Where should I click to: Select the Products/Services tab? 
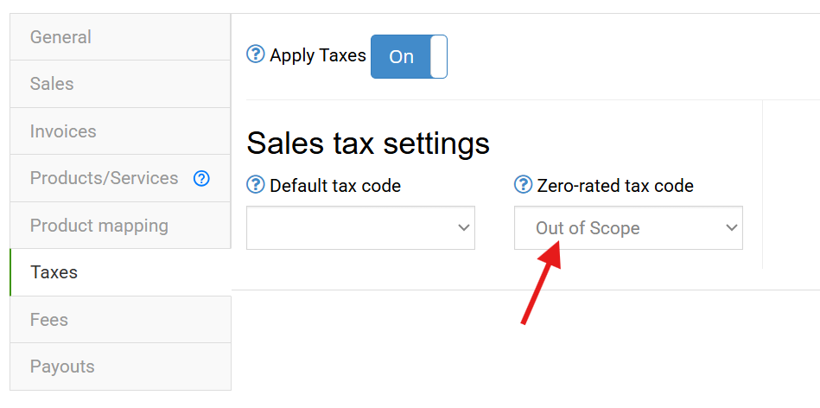coord(104,178)
